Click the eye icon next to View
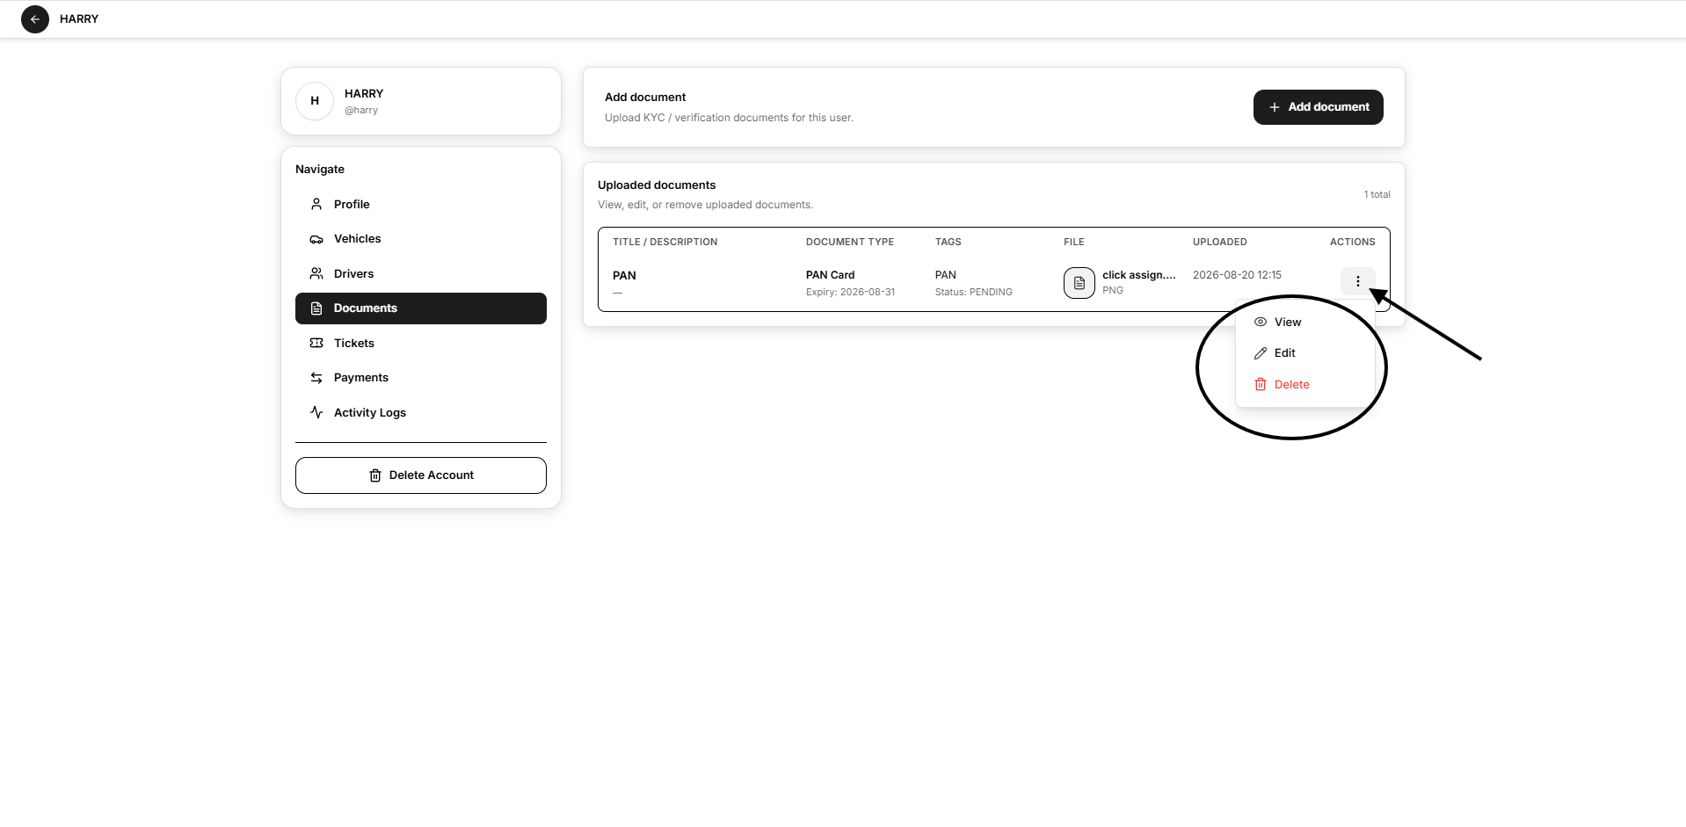 pos(1261,323)
